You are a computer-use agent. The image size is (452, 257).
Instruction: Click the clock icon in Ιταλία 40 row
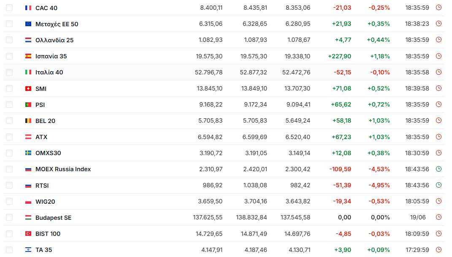coord(439,72)
